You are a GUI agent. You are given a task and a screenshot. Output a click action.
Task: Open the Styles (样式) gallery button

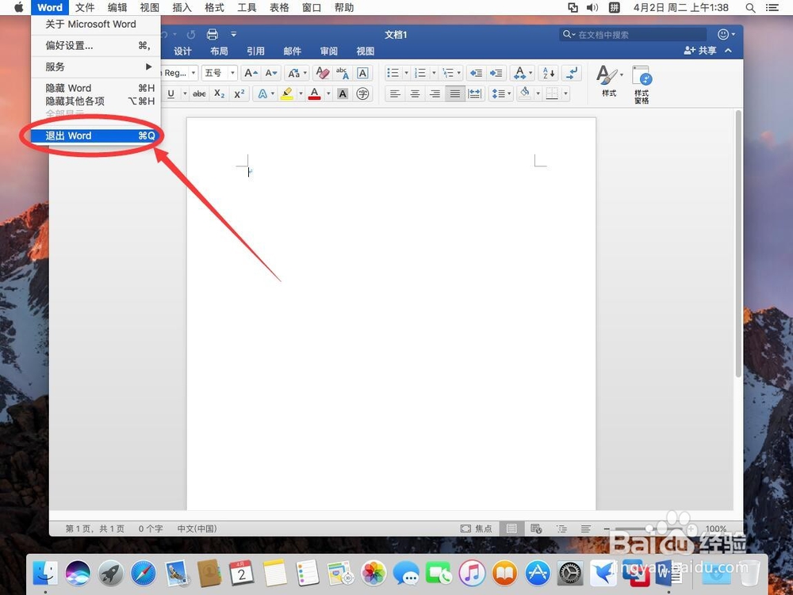609,81
